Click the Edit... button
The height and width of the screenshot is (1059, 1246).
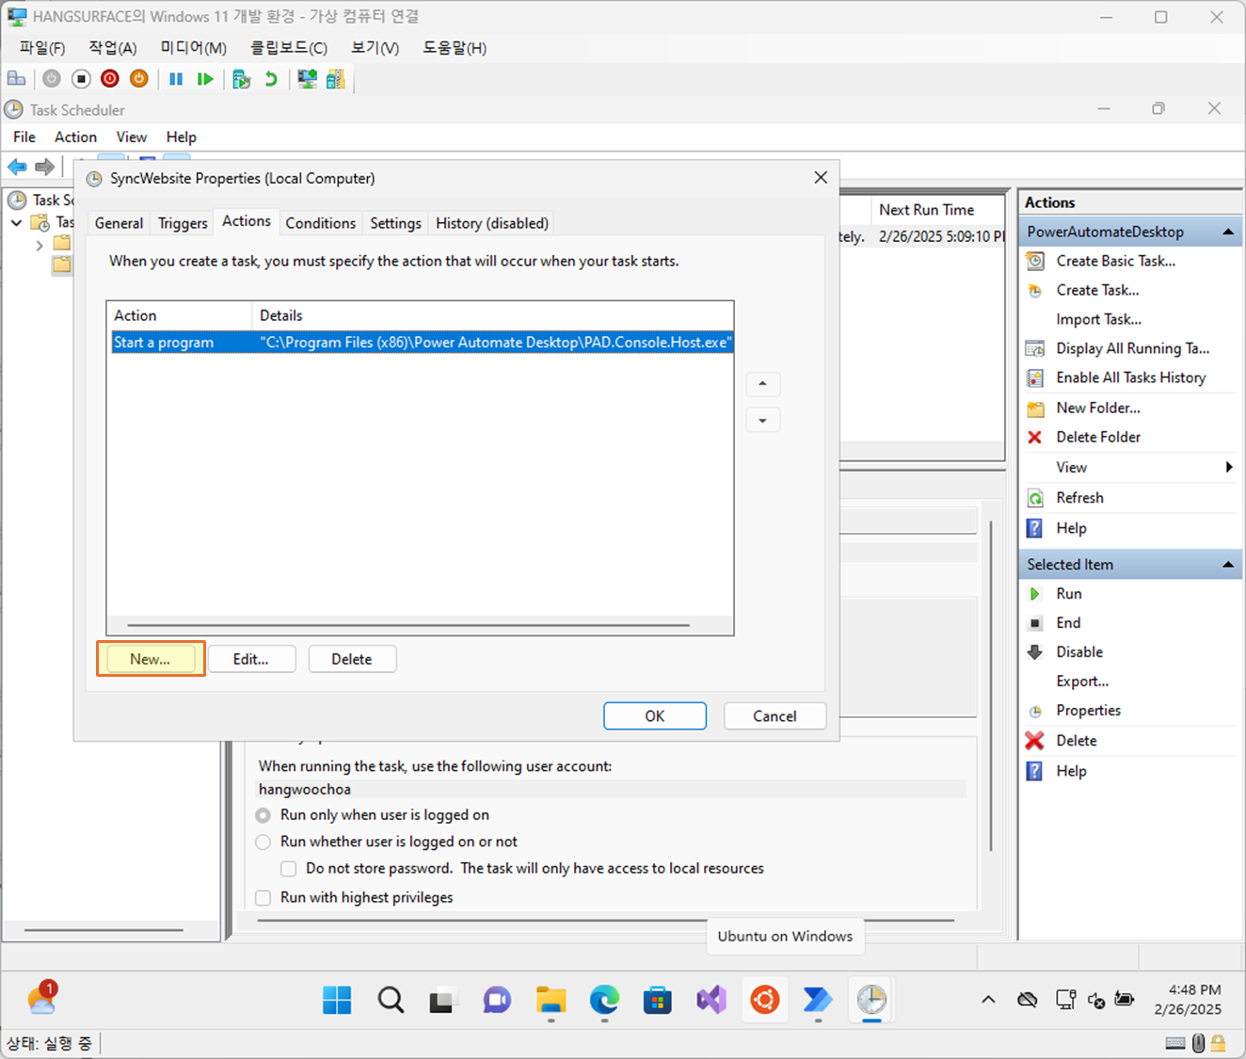[251, 659]
